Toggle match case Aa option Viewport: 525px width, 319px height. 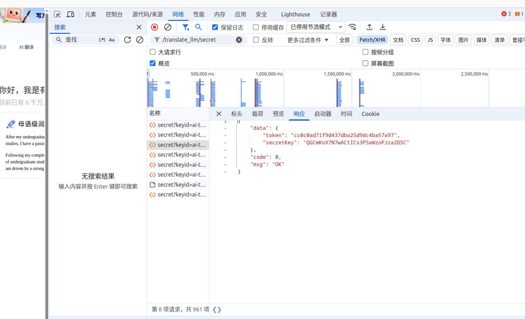111,40
